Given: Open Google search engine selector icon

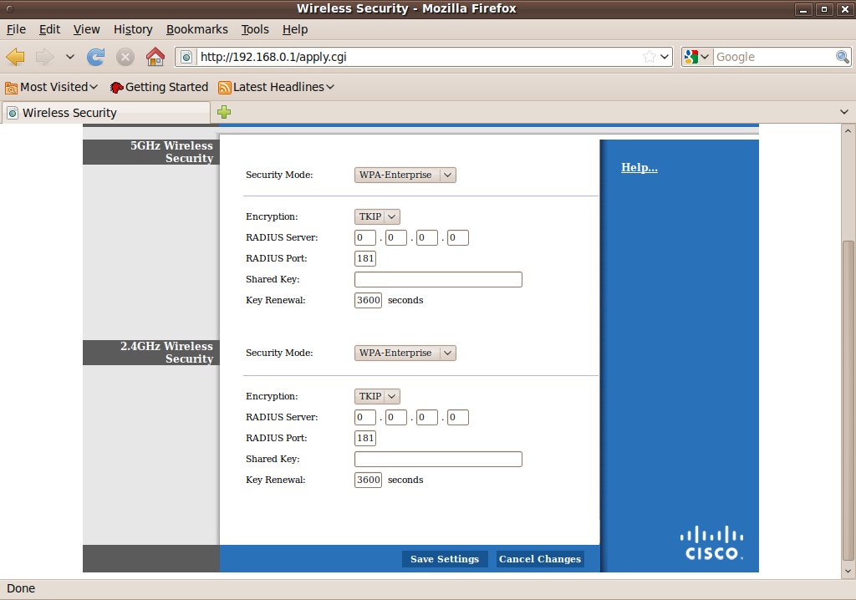Looking at the screenshot, I should [696, 57].
